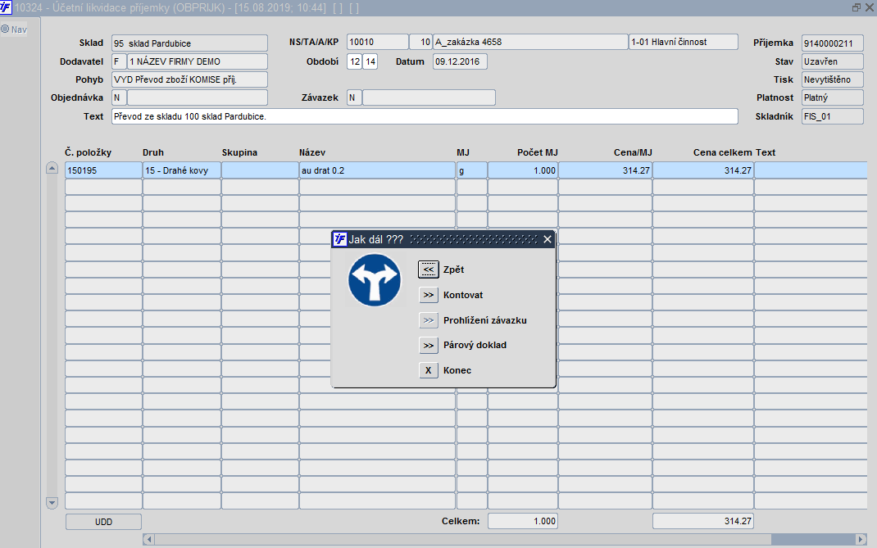Click the 'A_zakázka 4658' field
The image size is (877, 548).
530,42
